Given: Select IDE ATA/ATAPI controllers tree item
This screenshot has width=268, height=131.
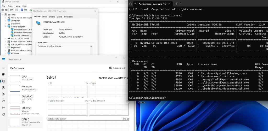Looking at the screenshot, I should (20, 44).
